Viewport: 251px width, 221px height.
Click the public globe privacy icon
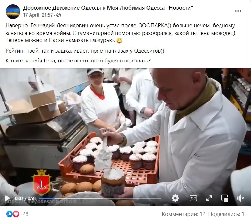[x=59, y=15]
